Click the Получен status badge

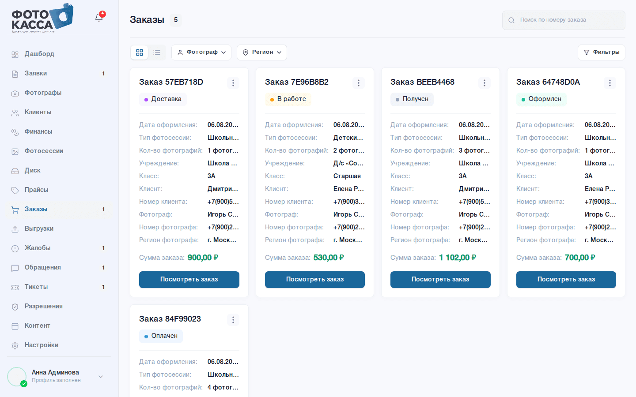[412, 99]
